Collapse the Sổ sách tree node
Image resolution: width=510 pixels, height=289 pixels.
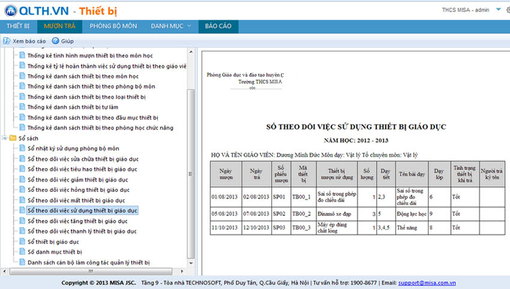point(5,138)
